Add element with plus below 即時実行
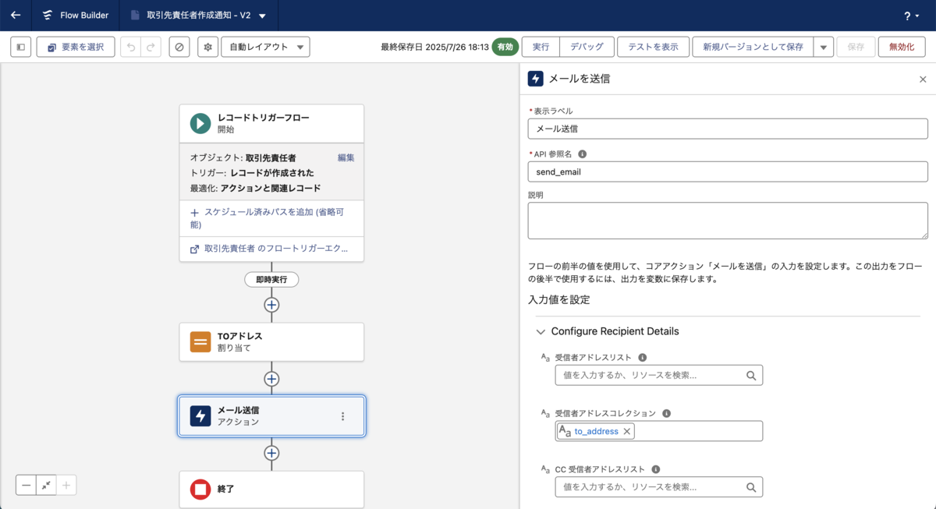Image resolution: width=936 pixels, height=509 pixels. 271,305
